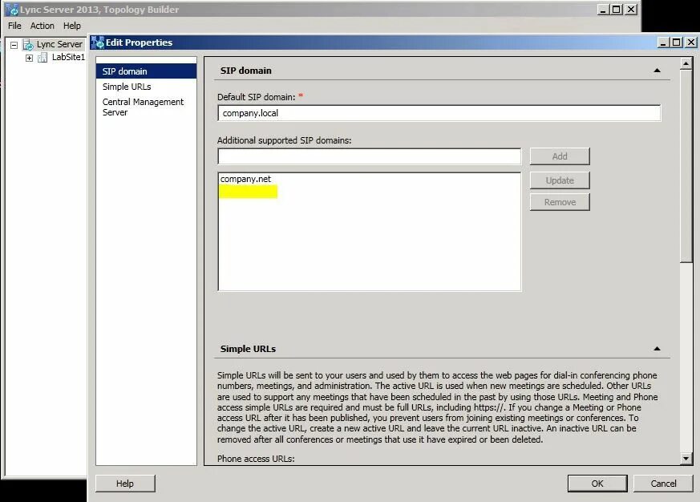
Task: Click the Add button
Action: (x=560, y=156)
